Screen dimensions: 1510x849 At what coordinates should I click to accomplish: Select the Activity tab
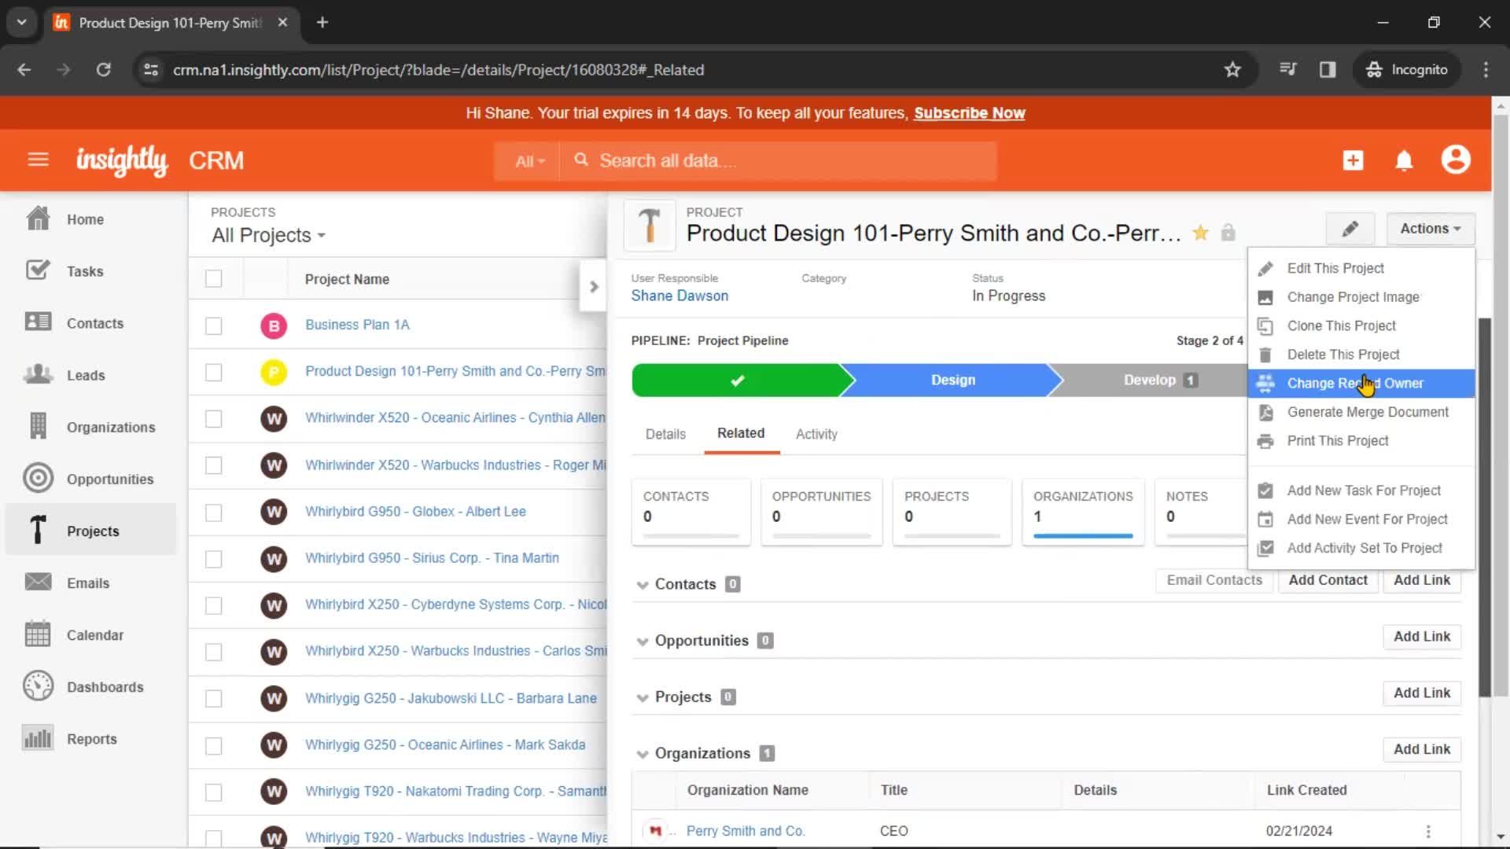(816, 433)
